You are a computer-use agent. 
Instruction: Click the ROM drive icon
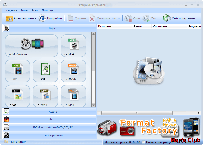click(x=6, y=127)
